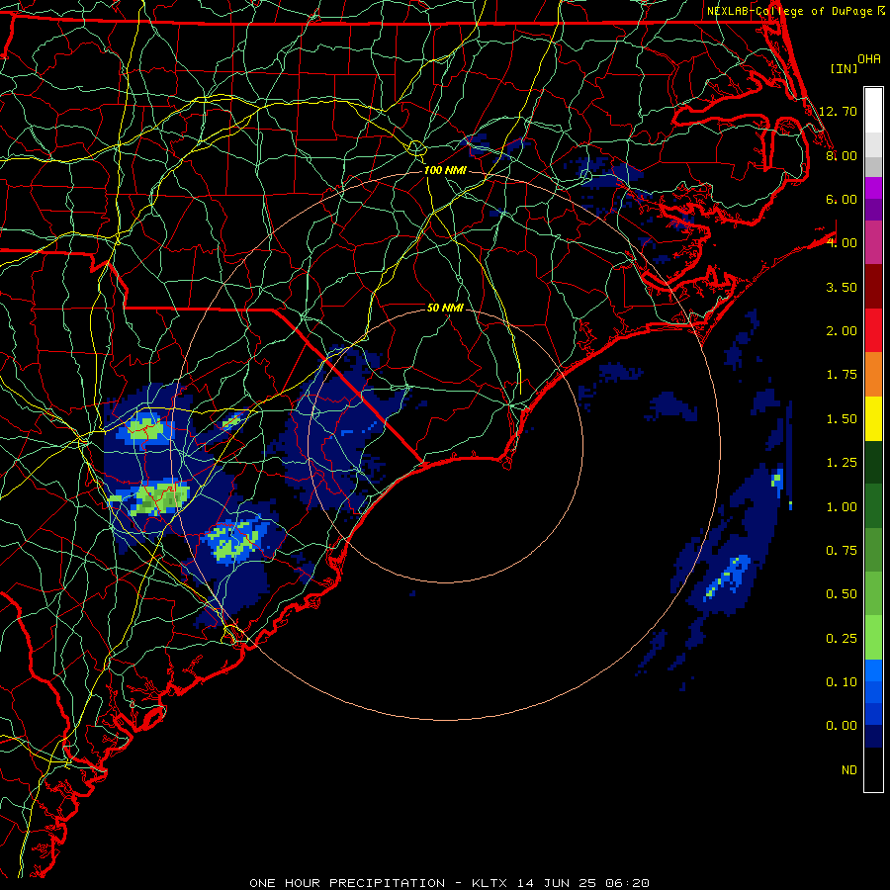
Task: Click the [IN] units label
Action: click(844, 68)
